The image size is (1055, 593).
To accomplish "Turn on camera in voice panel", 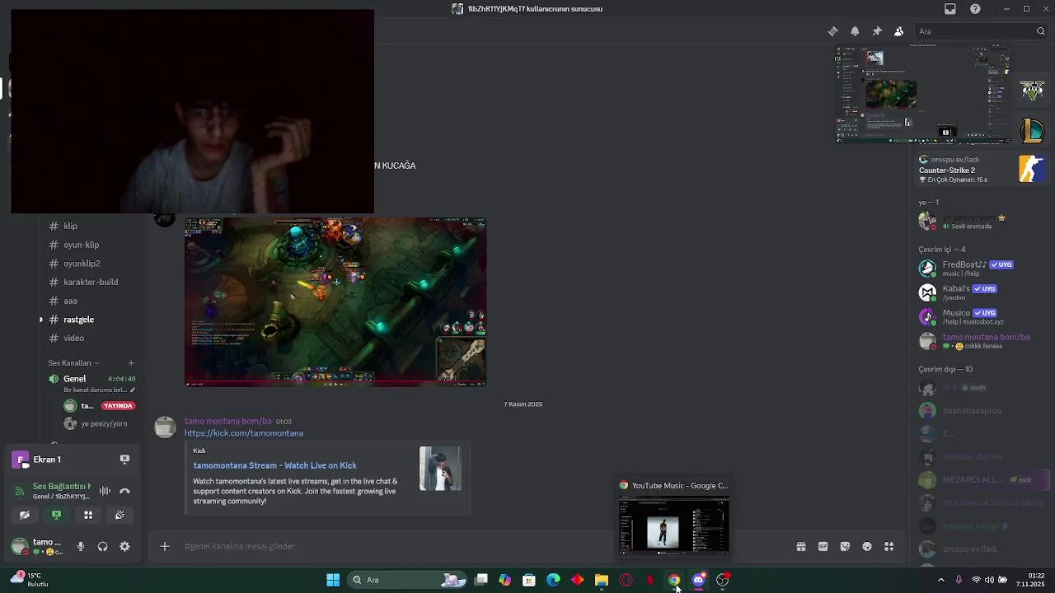I will pyautogui.click(x=25, y=515).
